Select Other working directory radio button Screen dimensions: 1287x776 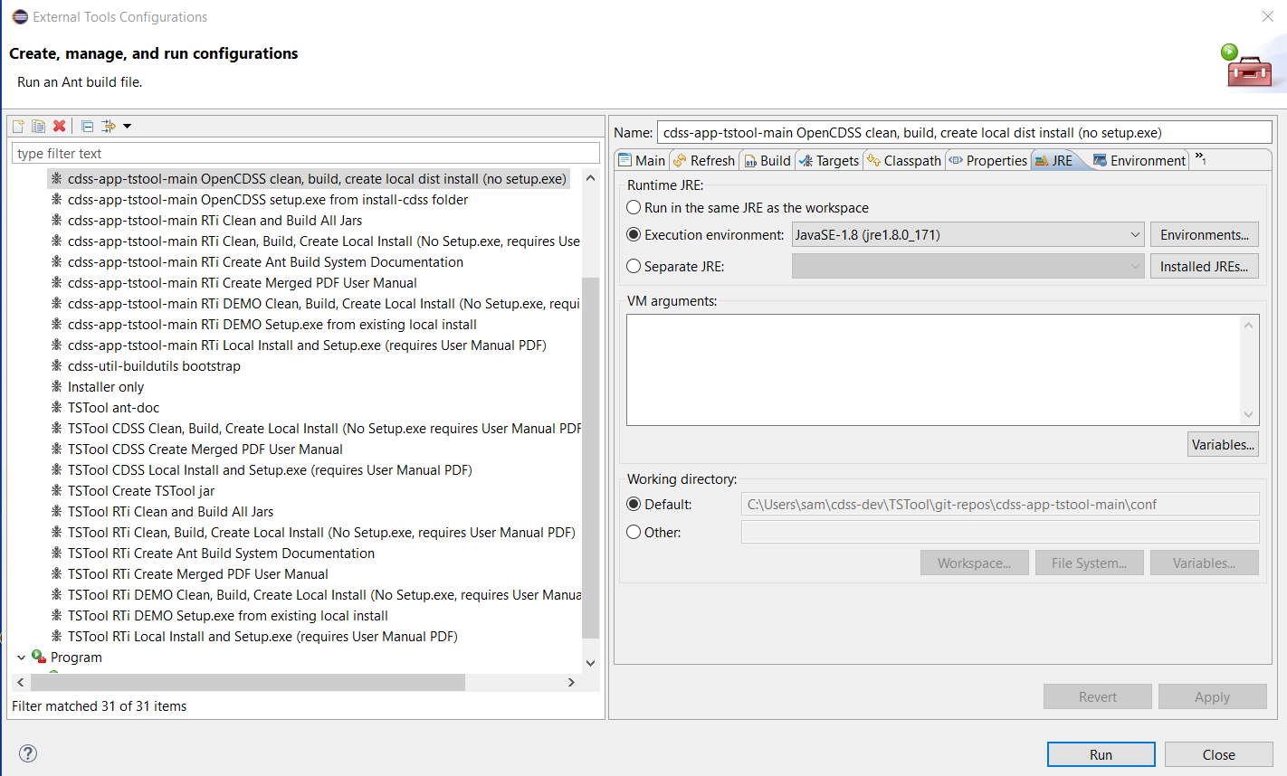click(x=634, y=533)
